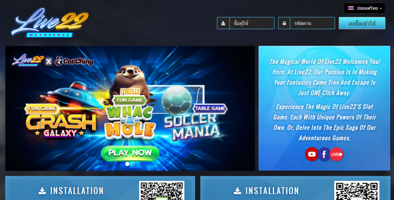Open the ประเทศไทย language dropdown
This screenshot has height=200, width=394.
pyautogui.click(x=364, y=8)
